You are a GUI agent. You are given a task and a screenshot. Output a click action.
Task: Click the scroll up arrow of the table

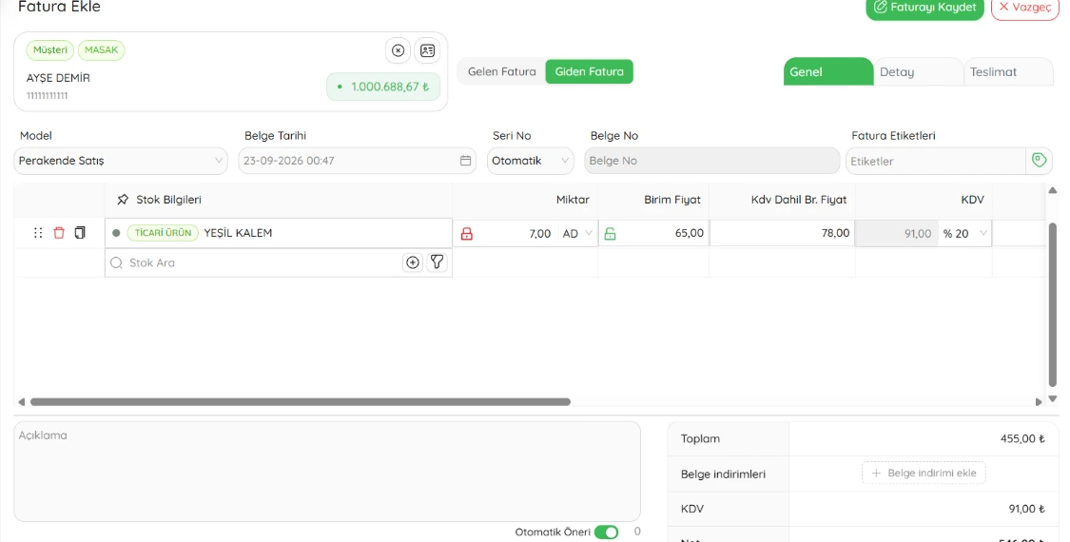(1052, 190)
